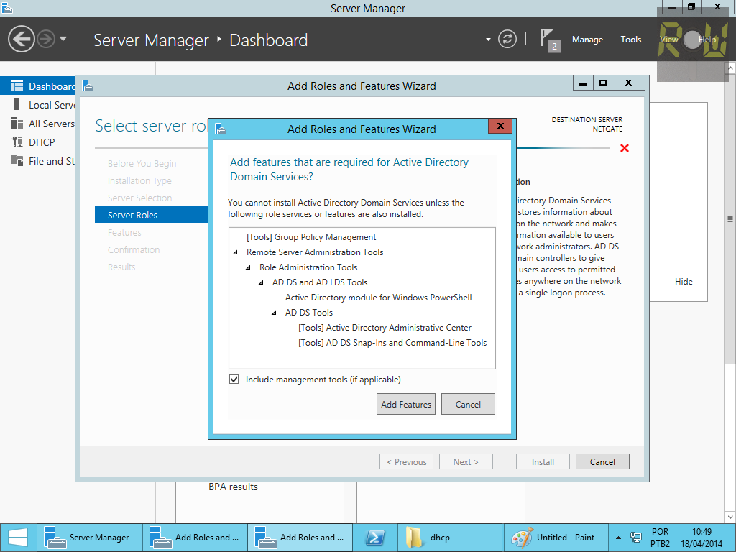This screenshot has width=736, height=552.
Task: Open Windows PowerShell from the taskbar
Action: point(375,537)
